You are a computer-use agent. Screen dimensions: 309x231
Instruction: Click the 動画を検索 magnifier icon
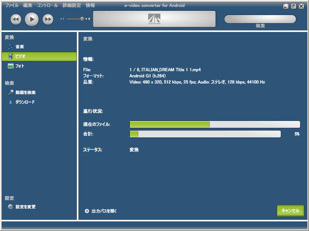point(11,92)
